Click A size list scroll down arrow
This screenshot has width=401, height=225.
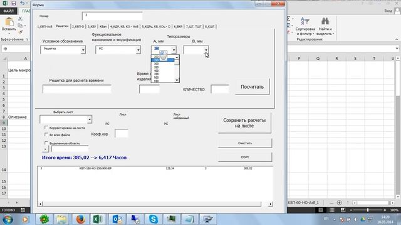177,80
